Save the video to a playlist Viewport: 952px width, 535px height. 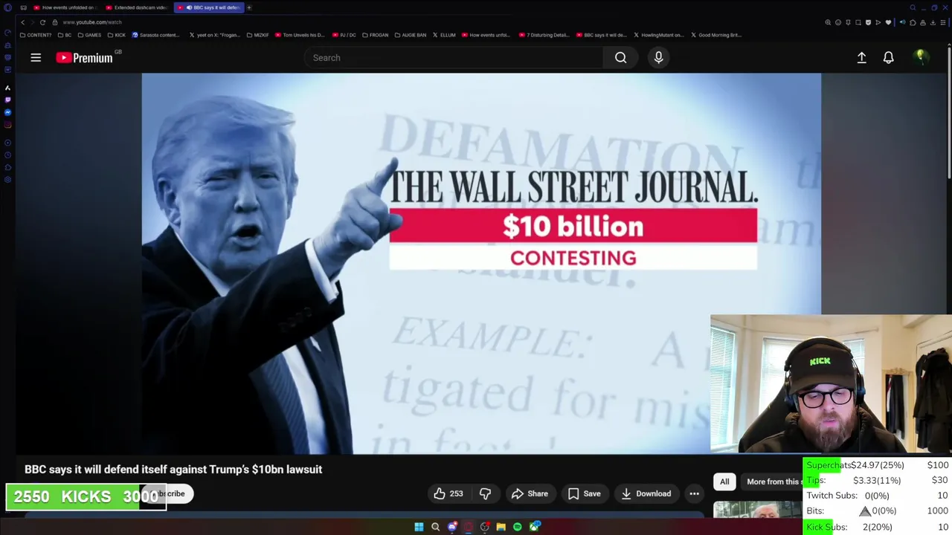point(584,493)
